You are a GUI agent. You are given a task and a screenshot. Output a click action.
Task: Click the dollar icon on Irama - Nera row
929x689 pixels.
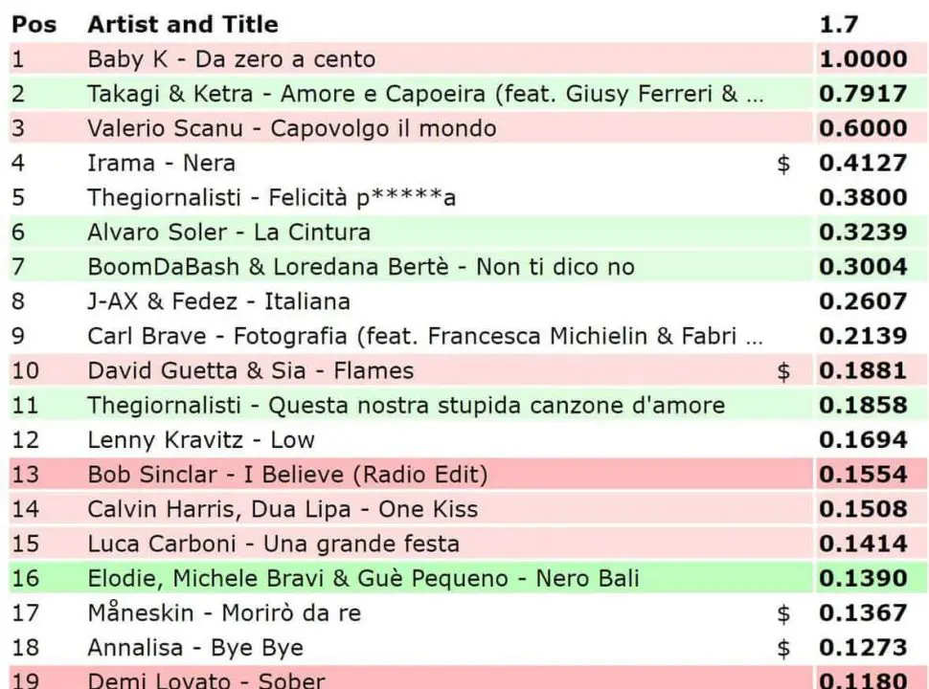pyautogui.click(x=783, y=164)
